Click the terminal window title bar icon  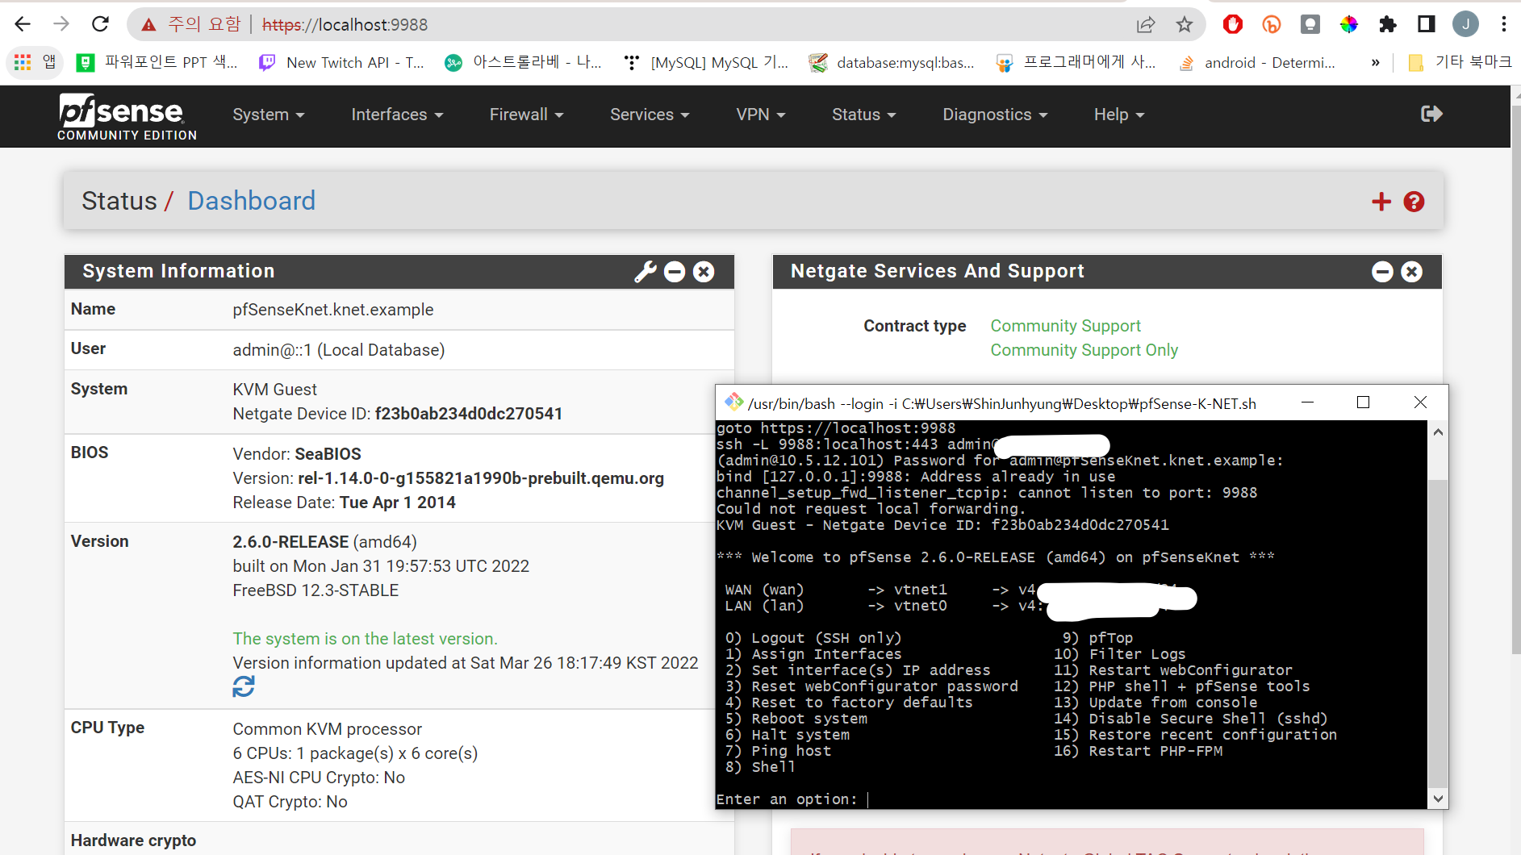[x=733, y=402]
